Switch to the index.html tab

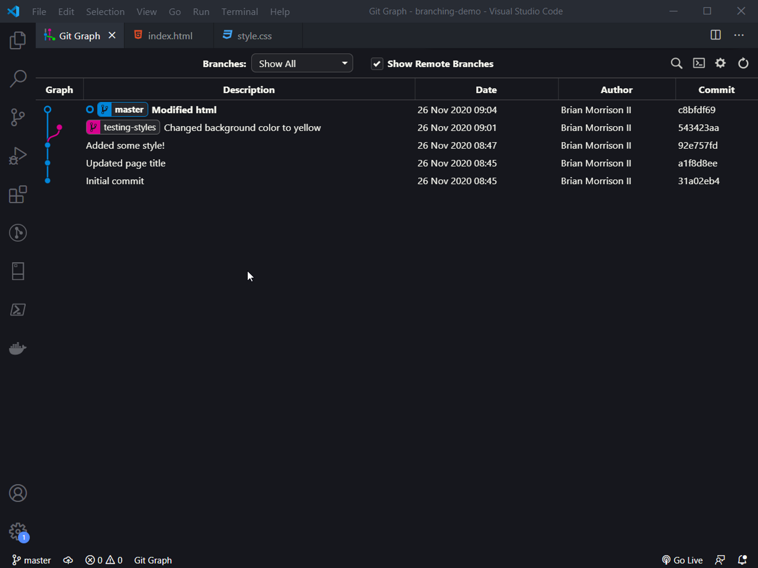point(169,36)
